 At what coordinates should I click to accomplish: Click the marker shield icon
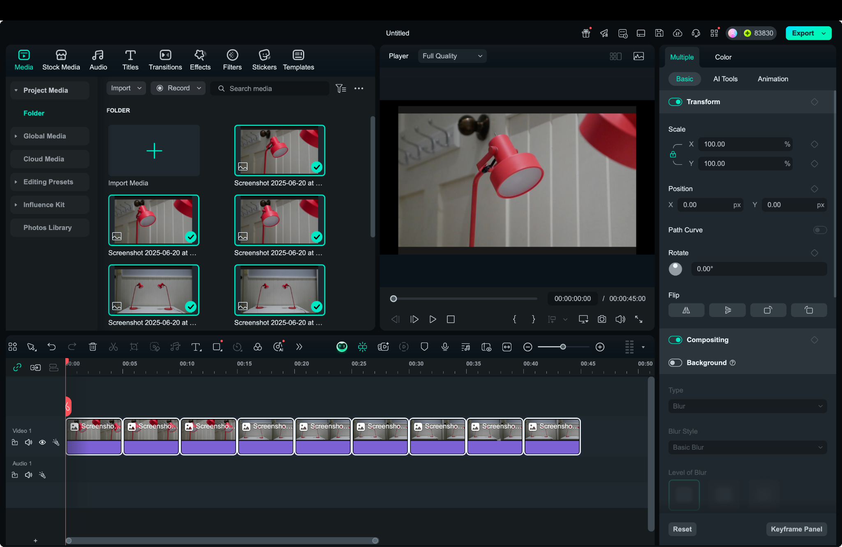coord(425,347)
